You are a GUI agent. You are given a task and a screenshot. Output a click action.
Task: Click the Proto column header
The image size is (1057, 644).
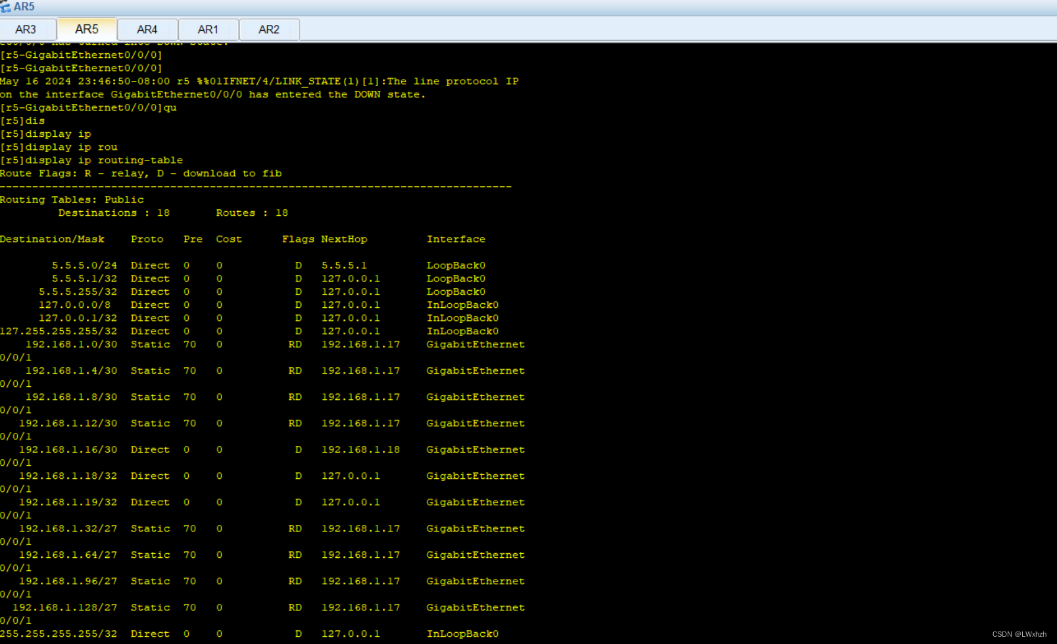pyautogui.click(x=147, y=239)
